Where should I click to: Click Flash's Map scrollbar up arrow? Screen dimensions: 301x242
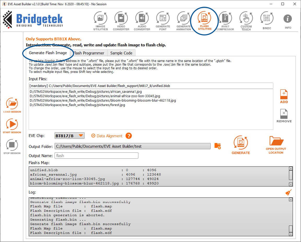[x=291, y=169]
